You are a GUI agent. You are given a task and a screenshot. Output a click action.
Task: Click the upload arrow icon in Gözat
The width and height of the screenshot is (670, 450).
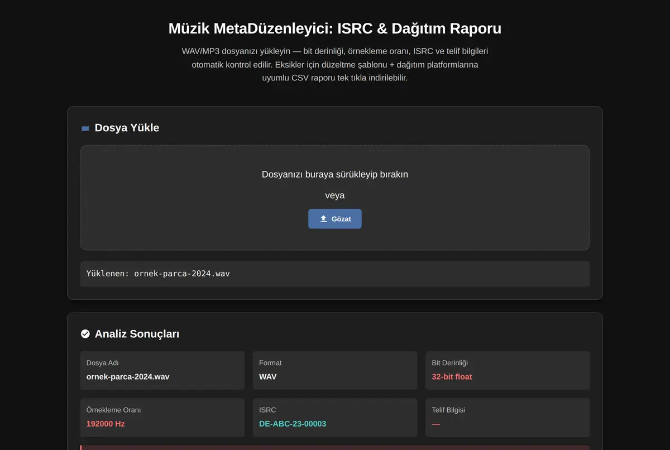(x=324, y=219)
